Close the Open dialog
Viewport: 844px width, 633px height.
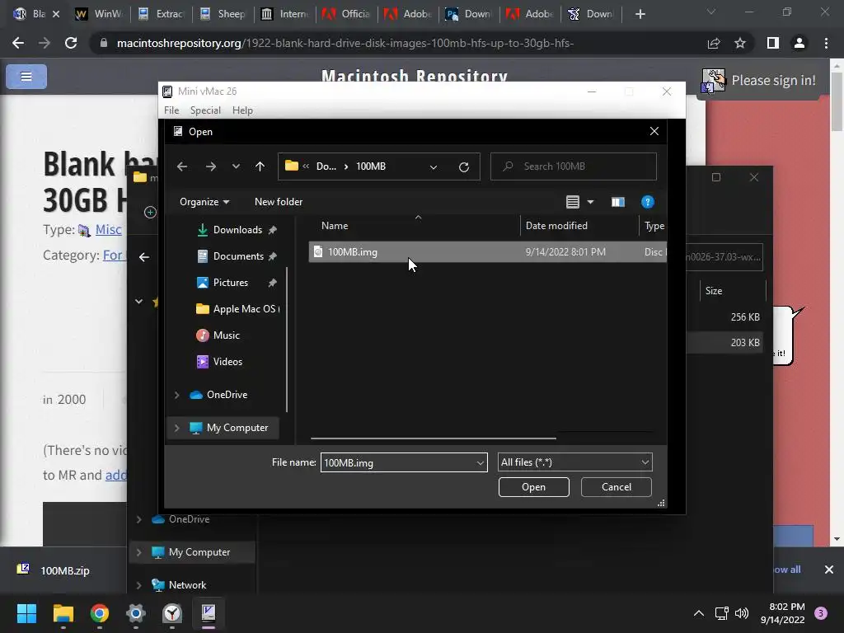click(654, 131)
